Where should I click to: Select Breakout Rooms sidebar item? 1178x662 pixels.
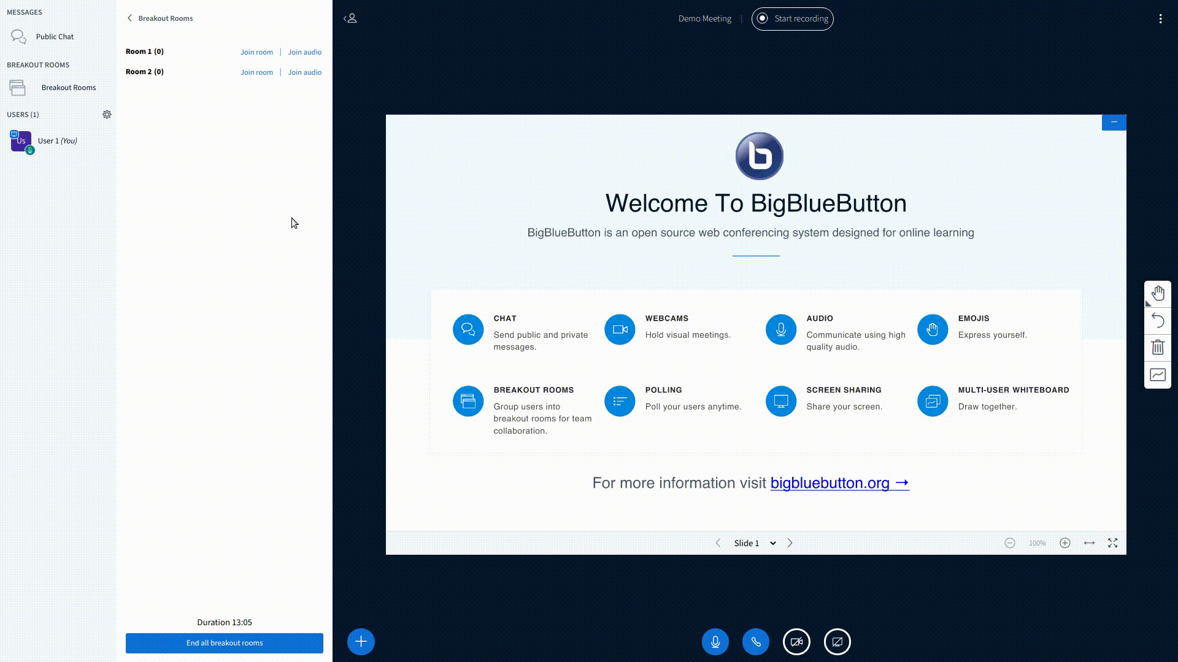click(68, 88)
